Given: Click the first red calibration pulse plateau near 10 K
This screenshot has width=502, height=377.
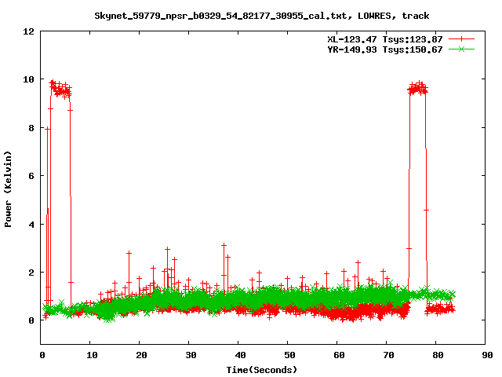Looking at the screenshot, I should 60,89.
